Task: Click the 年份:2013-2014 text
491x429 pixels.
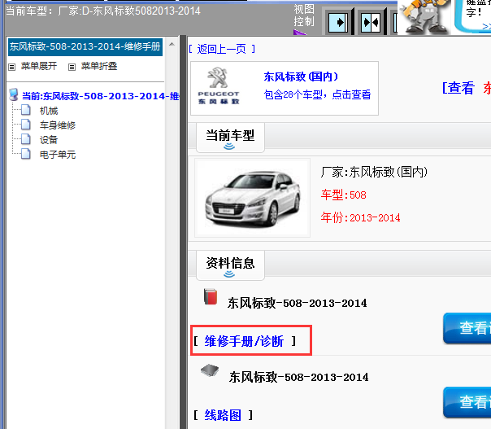Action: [360, 217]
